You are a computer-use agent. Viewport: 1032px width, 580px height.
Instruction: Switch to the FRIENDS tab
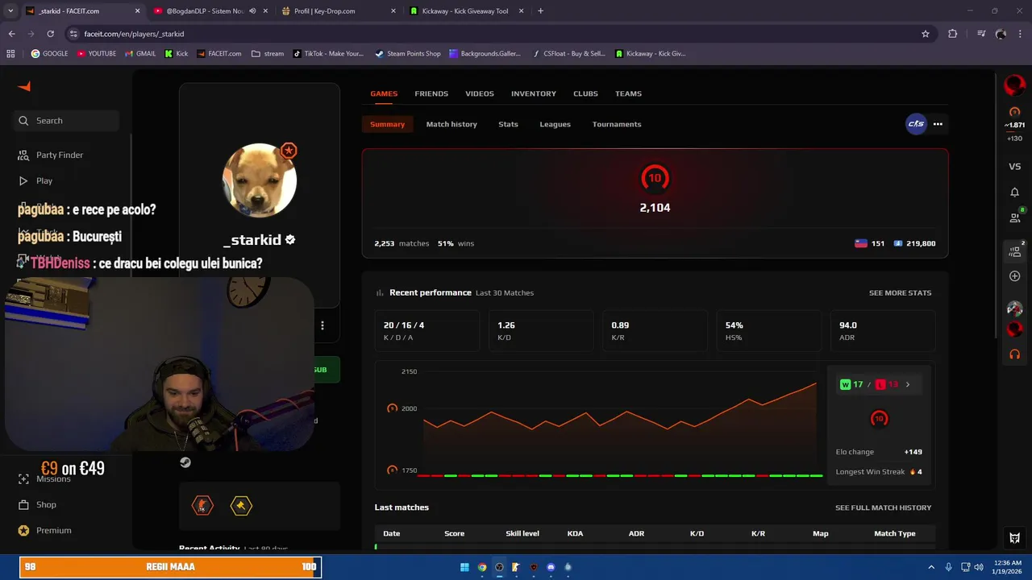[431, 93]
